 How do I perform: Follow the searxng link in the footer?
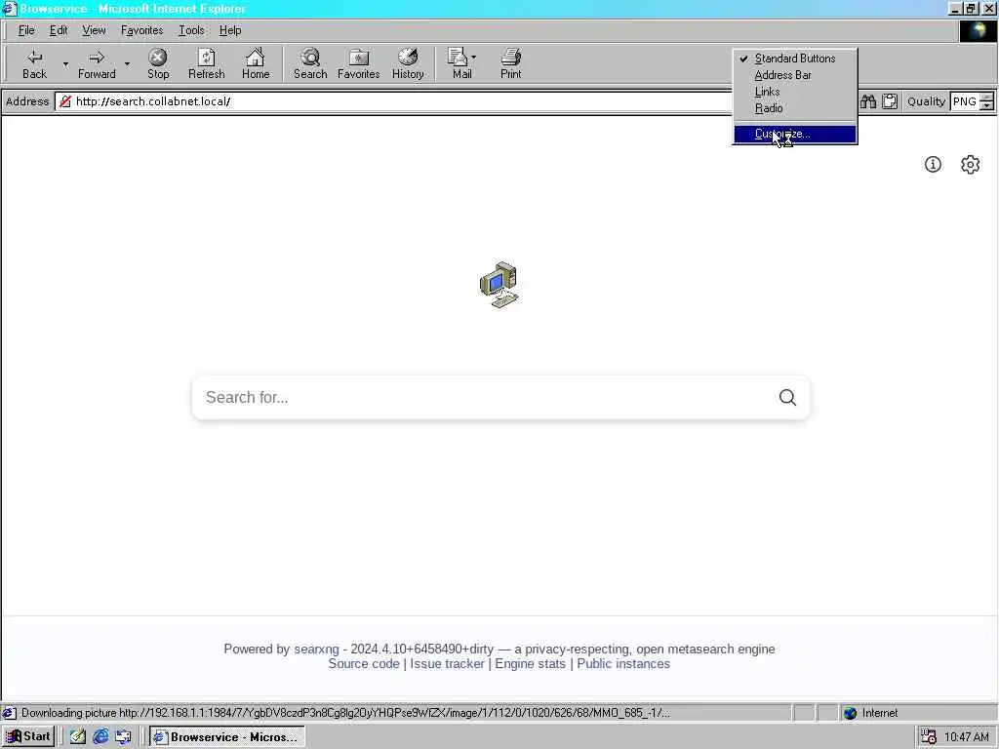[316, 649]
